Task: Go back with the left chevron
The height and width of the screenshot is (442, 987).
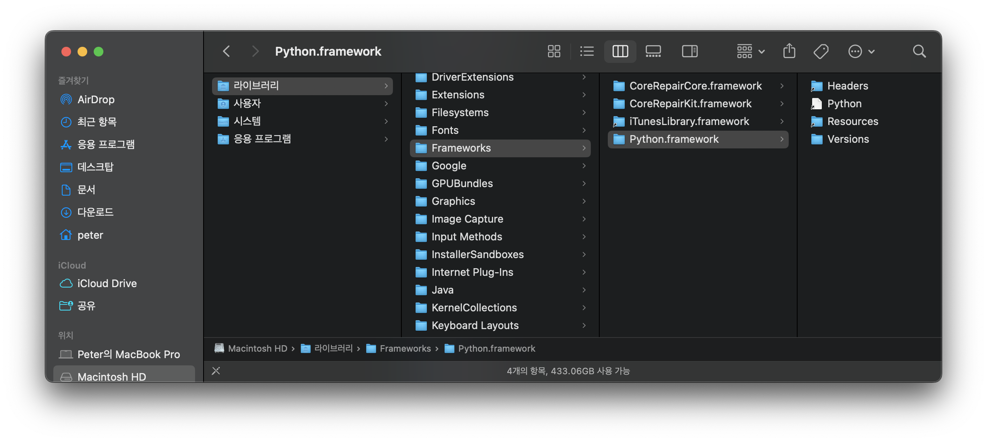Action: [227, 51]
